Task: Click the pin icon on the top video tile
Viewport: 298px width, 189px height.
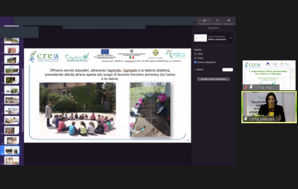Action: 251,87
